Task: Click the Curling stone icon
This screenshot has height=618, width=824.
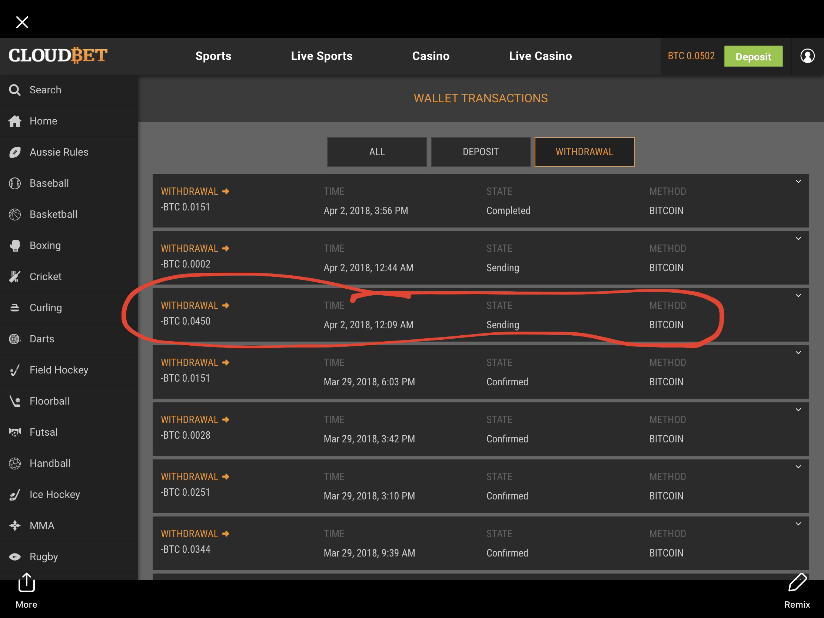Action: (15, 308)
